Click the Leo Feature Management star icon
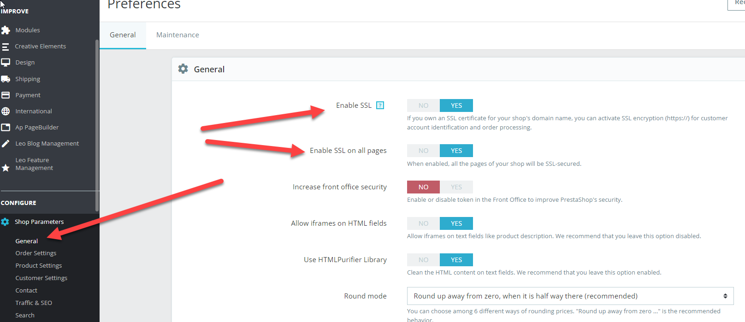The image size is (745, 322). pos(6,168)
